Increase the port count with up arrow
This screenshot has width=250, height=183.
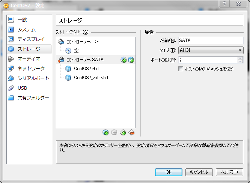(x=240, y=58)
